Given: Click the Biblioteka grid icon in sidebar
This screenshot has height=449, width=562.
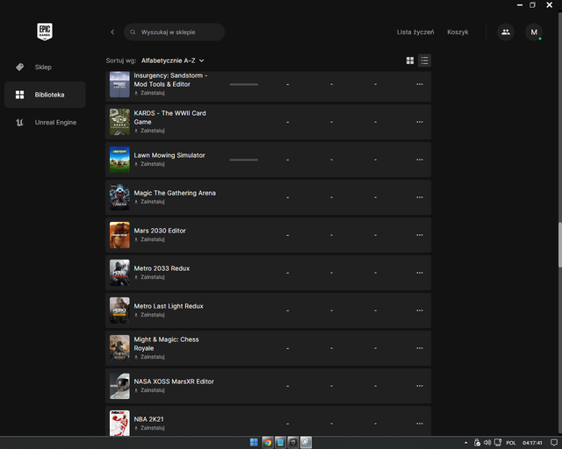Looking at the screenshot, I should click(19, 95).
